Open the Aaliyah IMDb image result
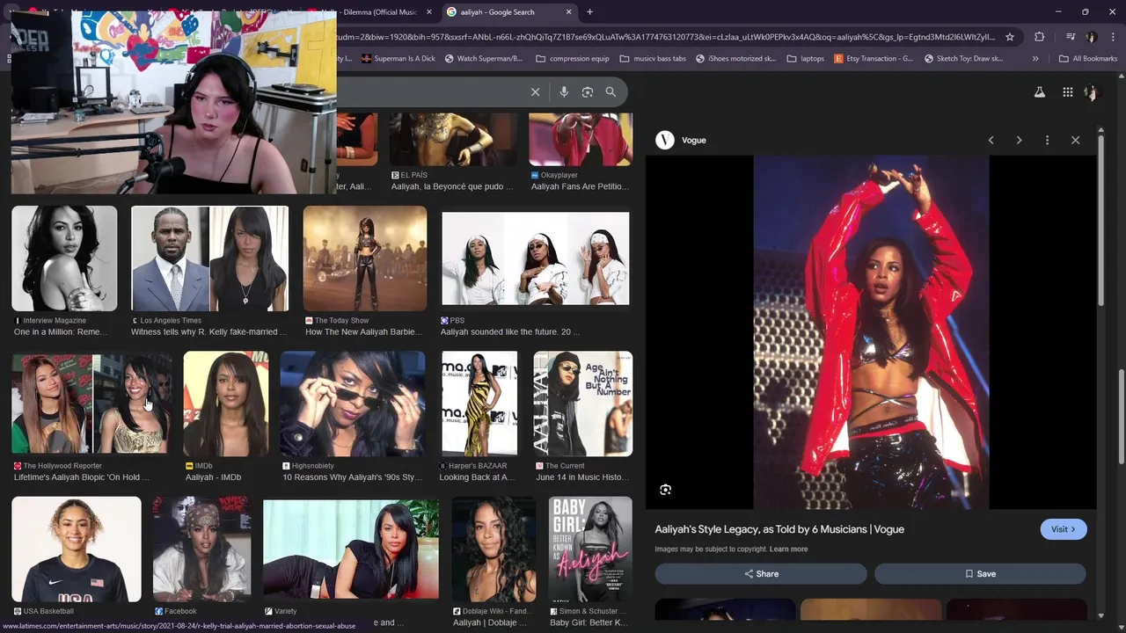Image resolution: width=1126 pixels, height=633 pixels. point(226,404)
